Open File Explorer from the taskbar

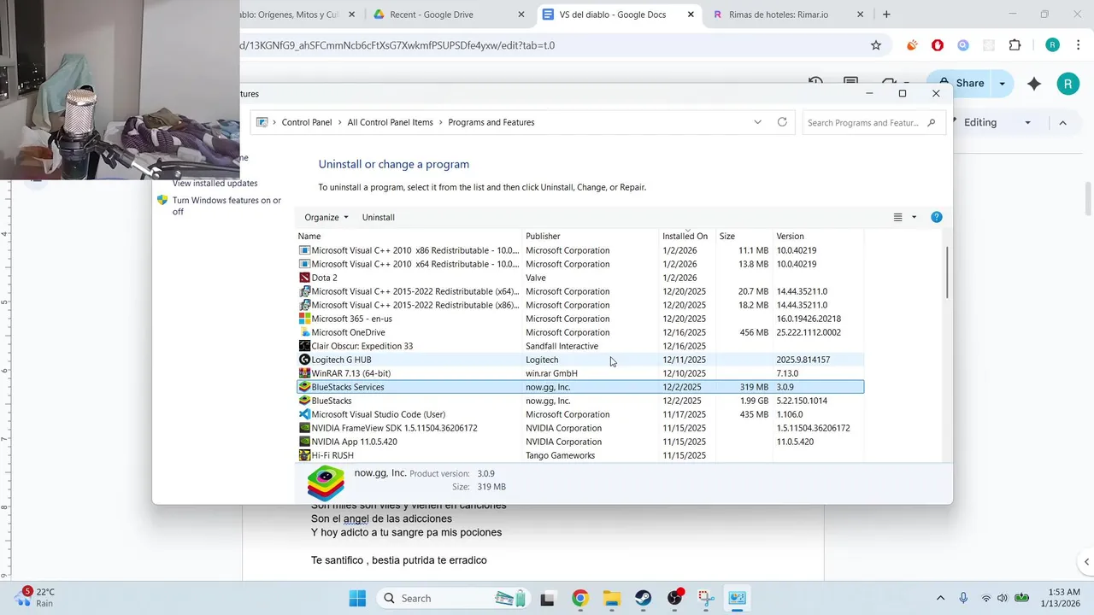[611, 598]
